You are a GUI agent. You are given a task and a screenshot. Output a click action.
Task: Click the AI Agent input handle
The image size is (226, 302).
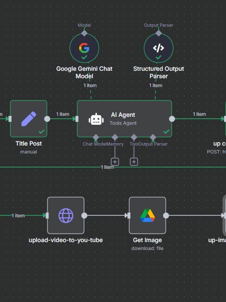[x=77, y=119]
